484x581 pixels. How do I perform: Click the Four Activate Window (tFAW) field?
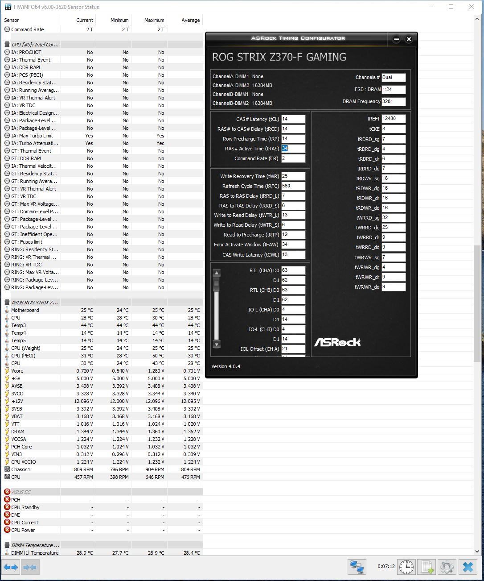pos(293,245)
